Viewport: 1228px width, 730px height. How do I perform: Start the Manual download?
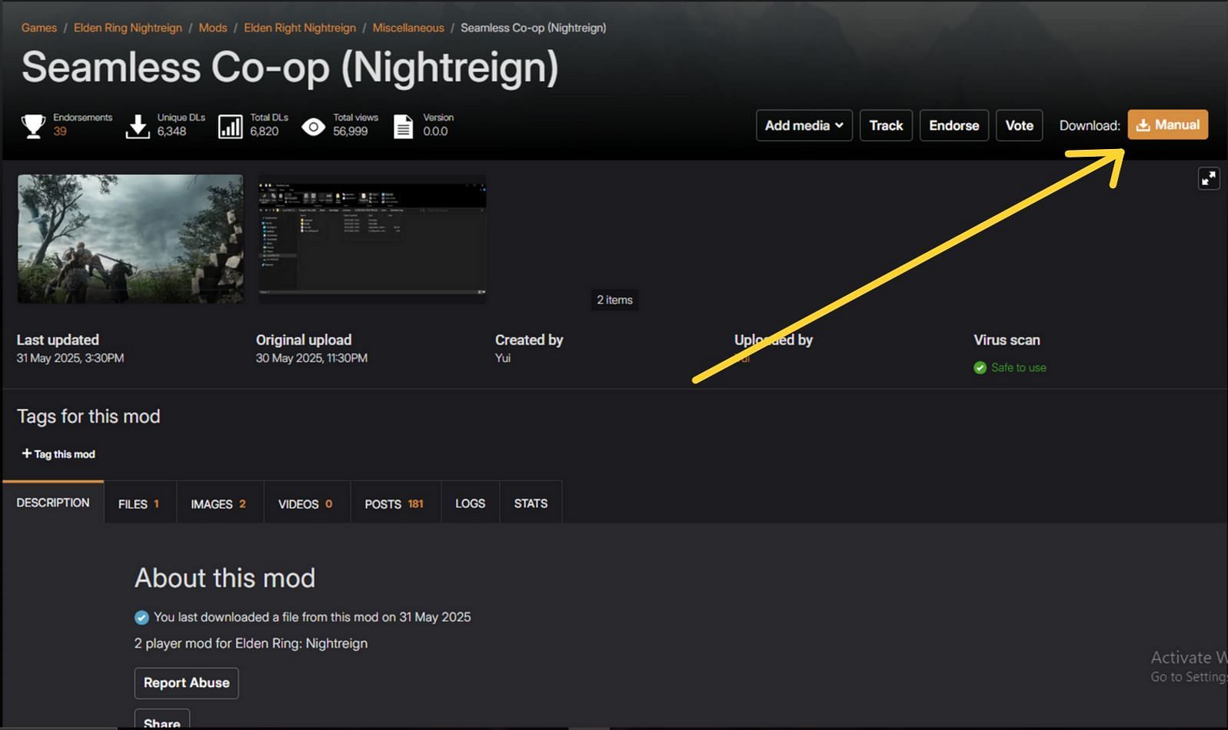tap(1168, 124)
